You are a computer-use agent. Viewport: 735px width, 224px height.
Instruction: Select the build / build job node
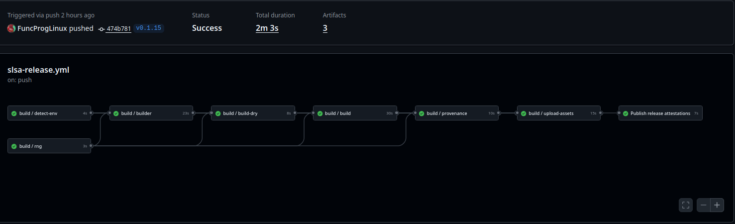354,113
